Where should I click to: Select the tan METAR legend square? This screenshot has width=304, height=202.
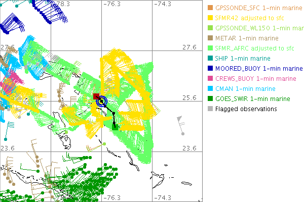coord(209,38)
